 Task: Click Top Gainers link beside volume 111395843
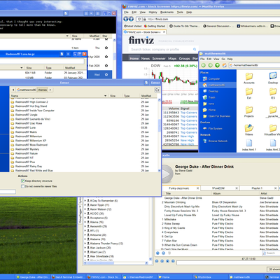coord(189,113)
